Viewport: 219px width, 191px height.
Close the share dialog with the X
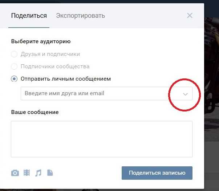[190, 16]
